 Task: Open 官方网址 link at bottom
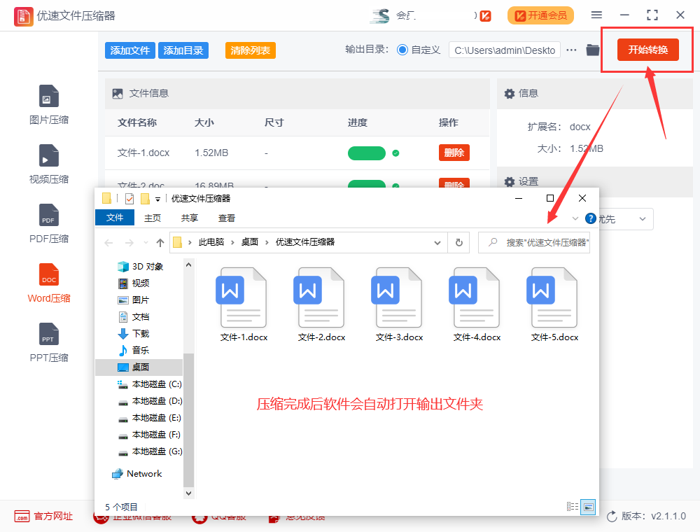[x=43, y=517]
